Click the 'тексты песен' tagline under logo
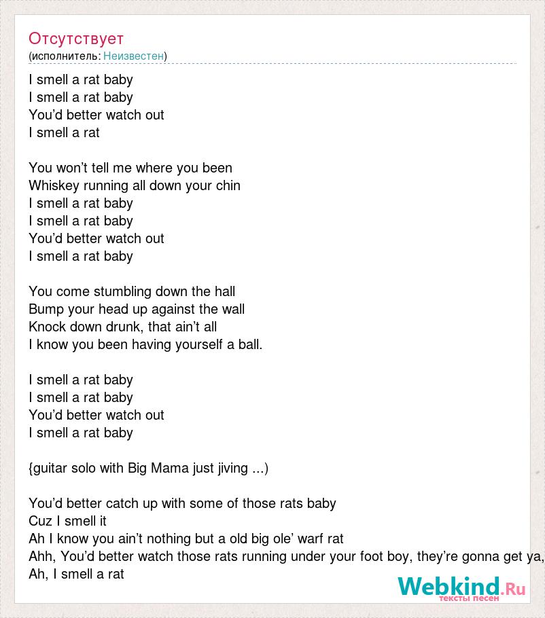The height and width of the screenshot is (618, 545). point(469,598)
